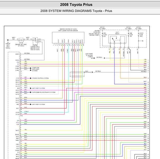Click the "F13" connector pin label
This screenshot has width=160, height=159.
pos(39,41)
